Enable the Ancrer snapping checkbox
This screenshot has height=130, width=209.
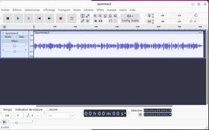click(x=48, y=110)
